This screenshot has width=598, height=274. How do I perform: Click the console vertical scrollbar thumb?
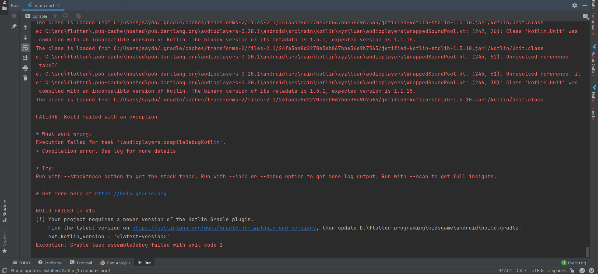tap(587, 252)
